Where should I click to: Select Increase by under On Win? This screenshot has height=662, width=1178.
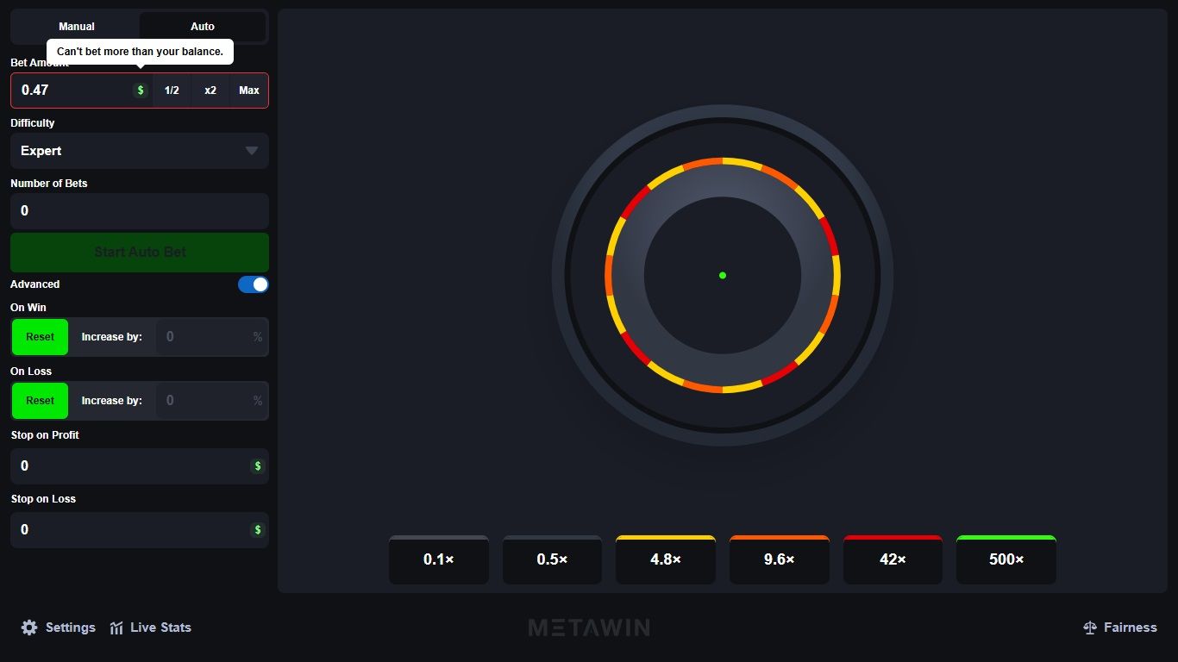click(x=112, y=337)
